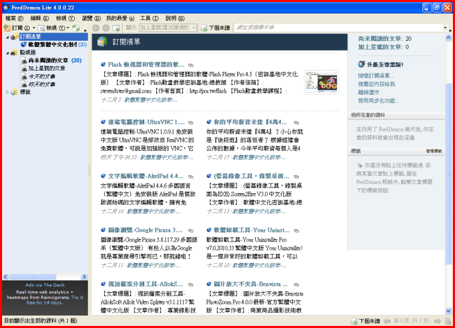Screen dimensions: 455x328
Task: Open the 尚未閱讀的文章 watch item
Action: click(x=47, y=61)
